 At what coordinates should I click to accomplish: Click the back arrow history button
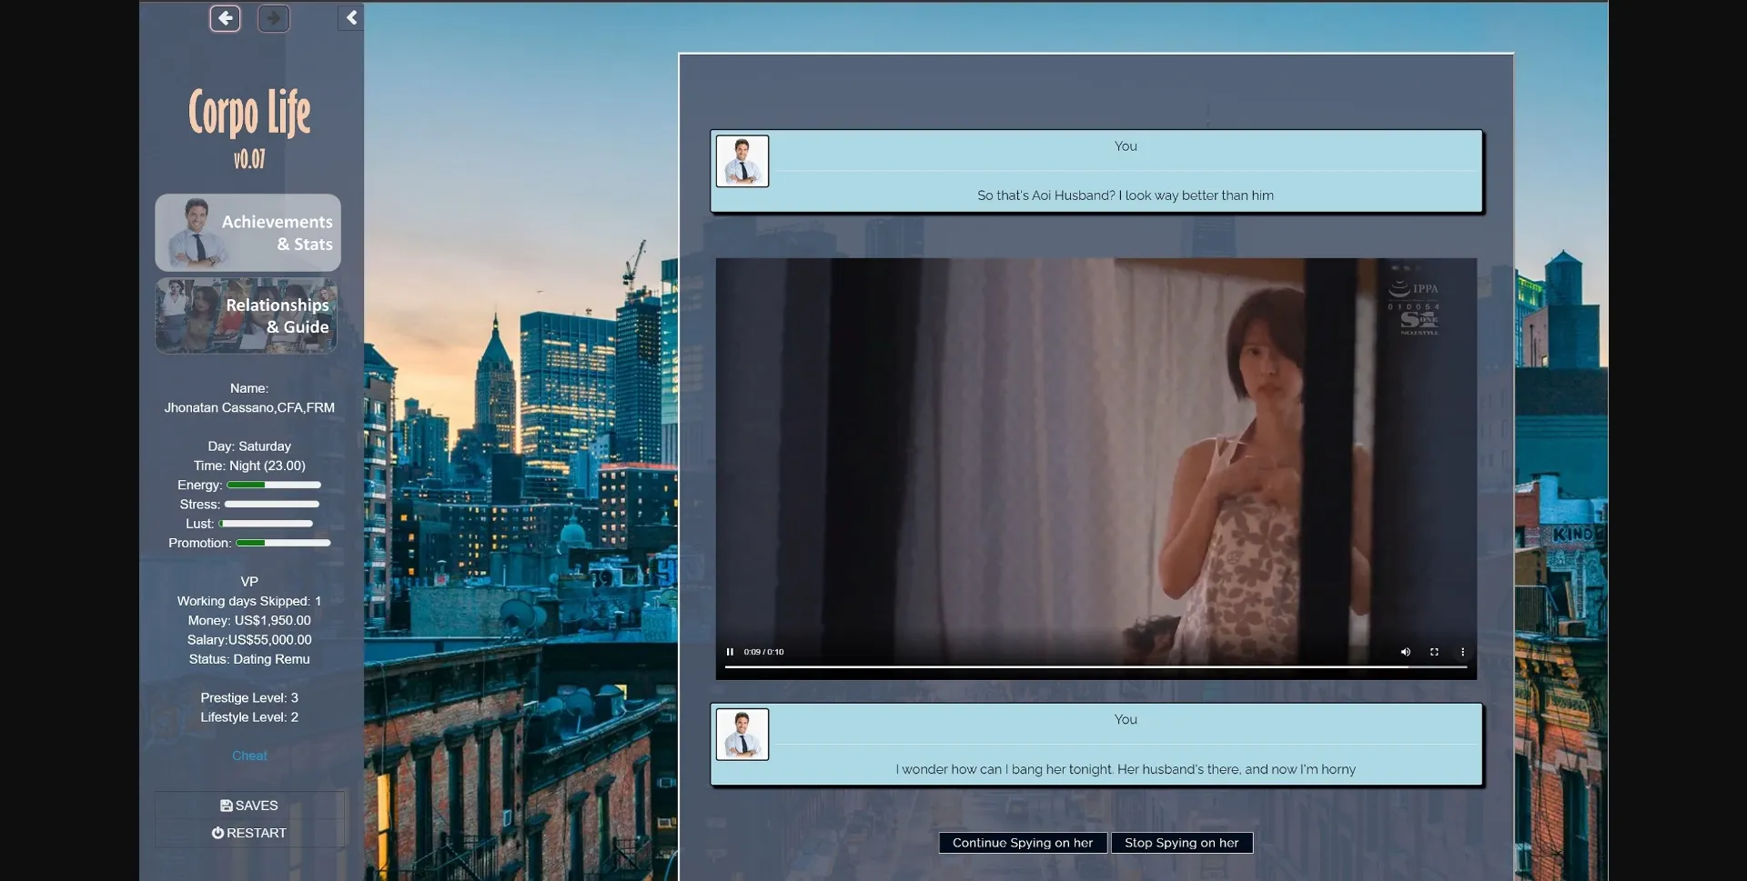(225, 18)
